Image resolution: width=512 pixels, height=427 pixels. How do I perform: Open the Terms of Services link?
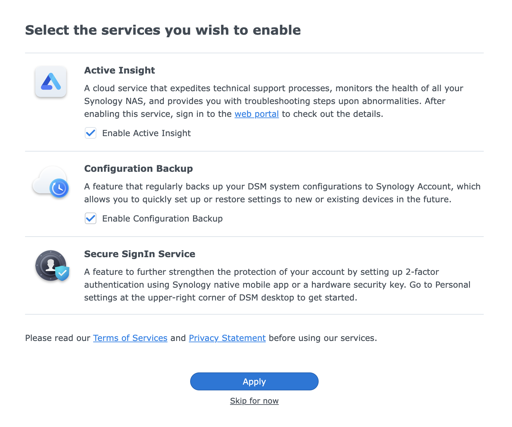click(x=130, y=338)
